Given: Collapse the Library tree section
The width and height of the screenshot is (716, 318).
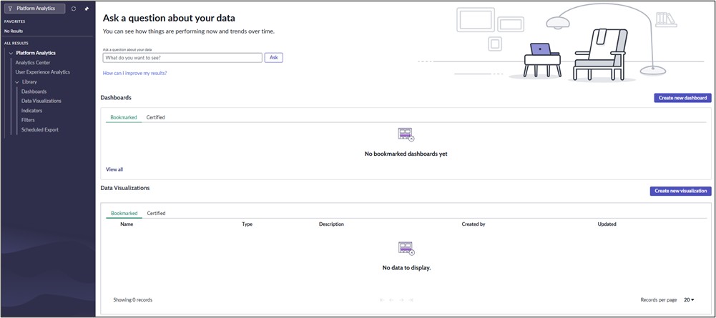Looking at the screenshot, I should pos(17,82).
